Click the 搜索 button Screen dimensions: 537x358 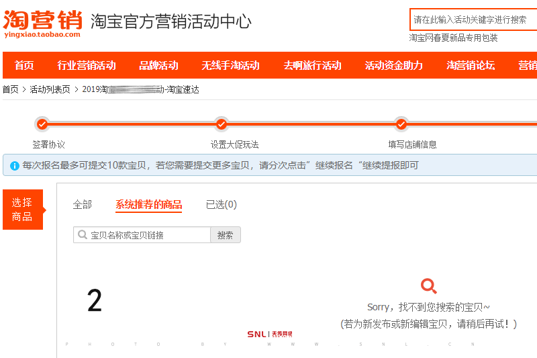pos(226,235)
